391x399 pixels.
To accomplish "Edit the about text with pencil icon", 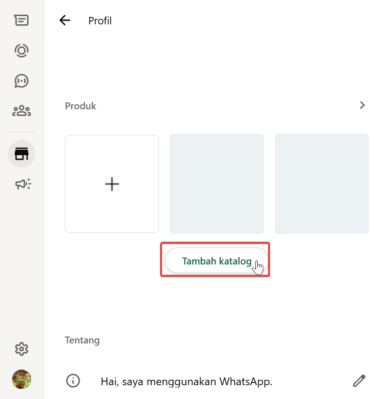I will point(359,381).
